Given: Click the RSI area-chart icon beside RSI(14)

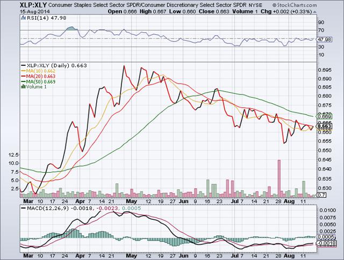Looking at the screenshot, I should 23,18.
